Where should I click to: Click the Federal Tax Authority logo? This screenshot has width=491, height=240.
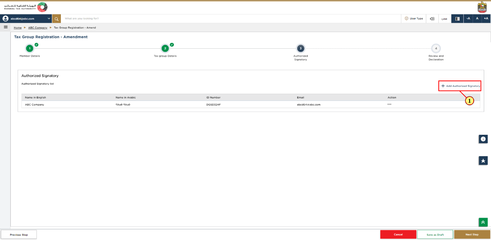coord(26,7)
